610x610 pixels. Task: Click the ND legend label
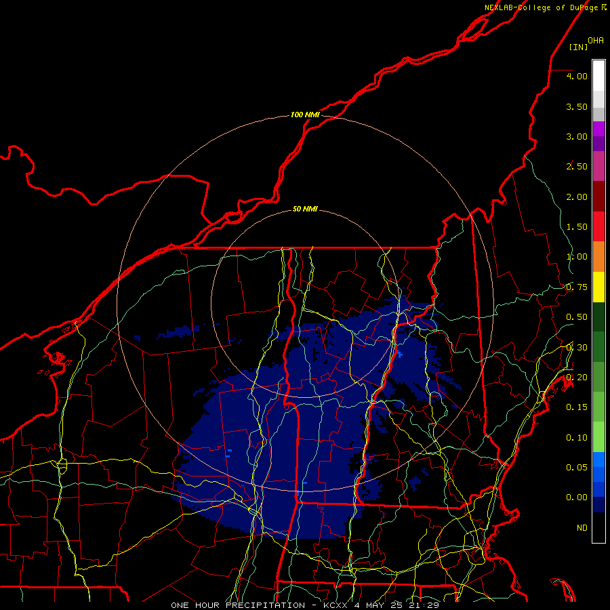(x=582, y=528)
